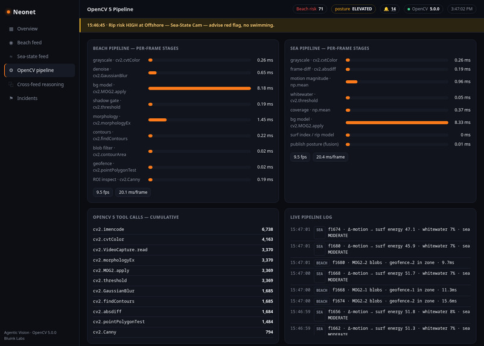The height and width of the screenshot is (346, 484).
Task: Click the 0.96 ms timing value
Action: pos(462,82)
